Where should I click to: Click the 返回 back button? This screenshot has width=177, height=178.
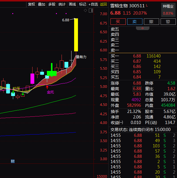pos(103,4)
